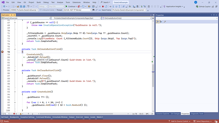Click the editor vertical scrollbar thumb
This screenshot has height=123, width=219.
tap(153, 75)
